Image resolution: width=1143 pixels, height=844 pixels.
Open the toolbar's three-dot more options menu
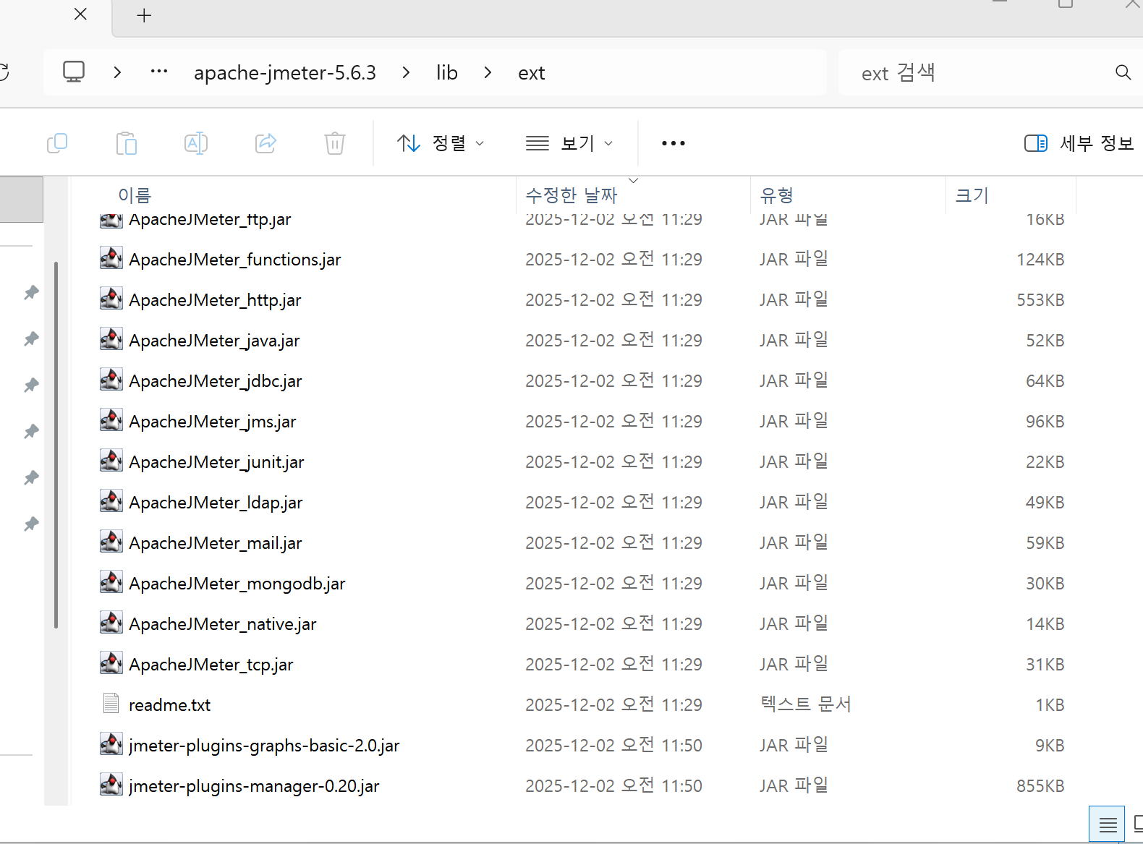coord(674,143)
